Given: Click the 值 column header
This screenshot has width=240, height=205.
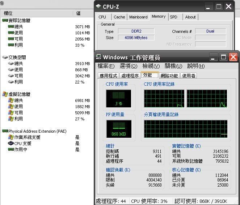Looking at the screenshot, I should pyautogui.click(x=83, y=13).
